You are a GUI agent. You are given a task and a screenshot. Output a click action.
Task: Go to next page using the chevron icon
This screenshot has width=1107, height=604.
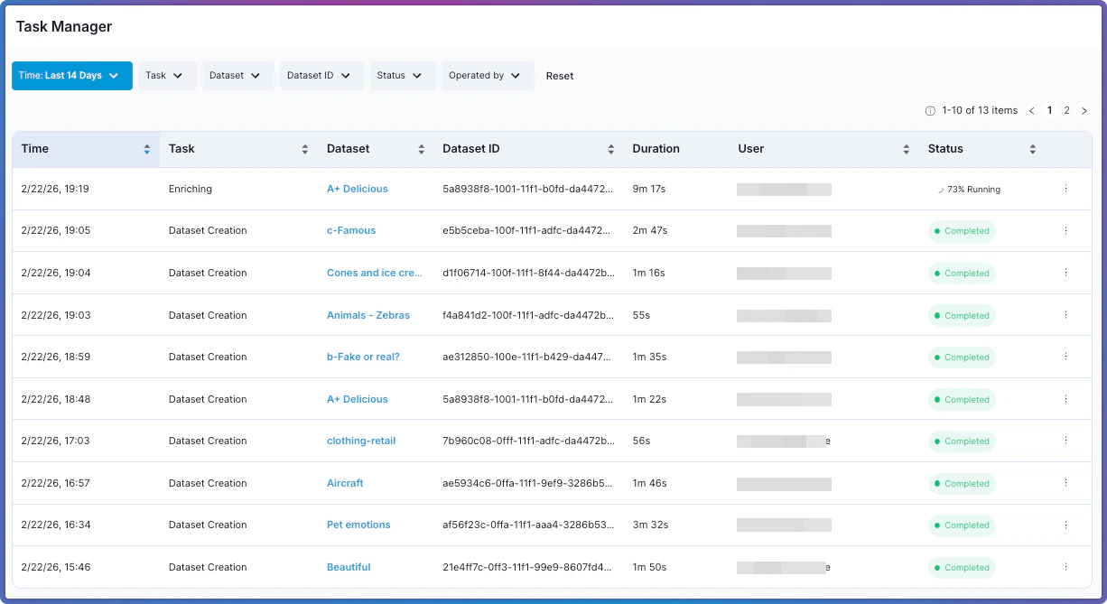click(x=1084, y=110)
